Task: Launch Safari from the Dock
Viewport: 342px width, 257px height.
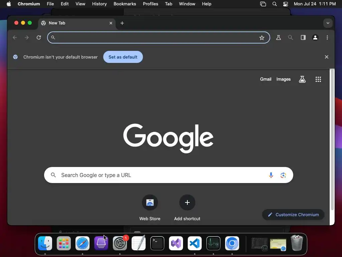Action: pos(82,243)
